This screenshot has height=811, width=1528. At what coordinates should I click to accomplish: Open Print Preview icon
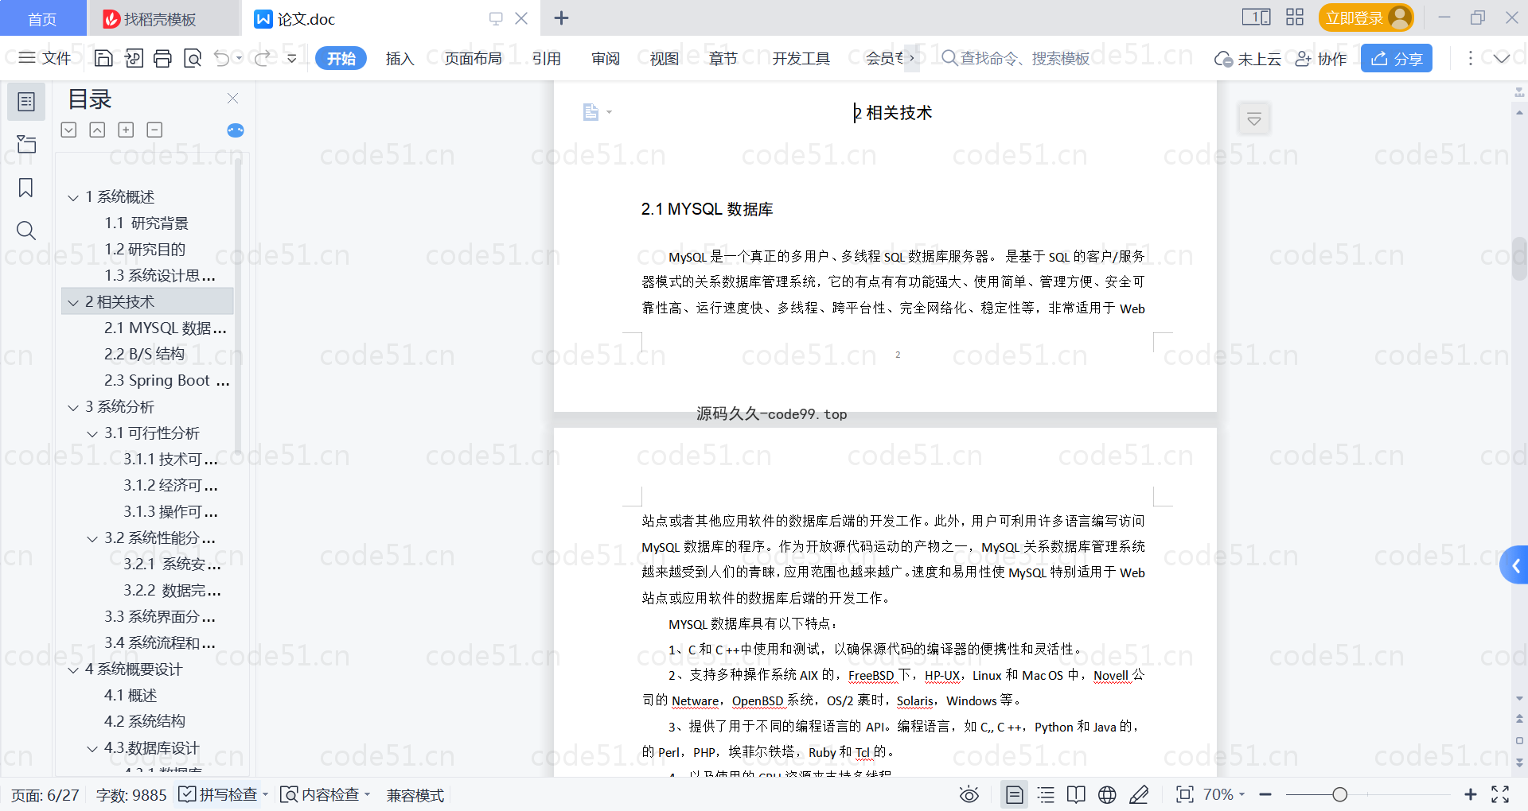[193, 58]
